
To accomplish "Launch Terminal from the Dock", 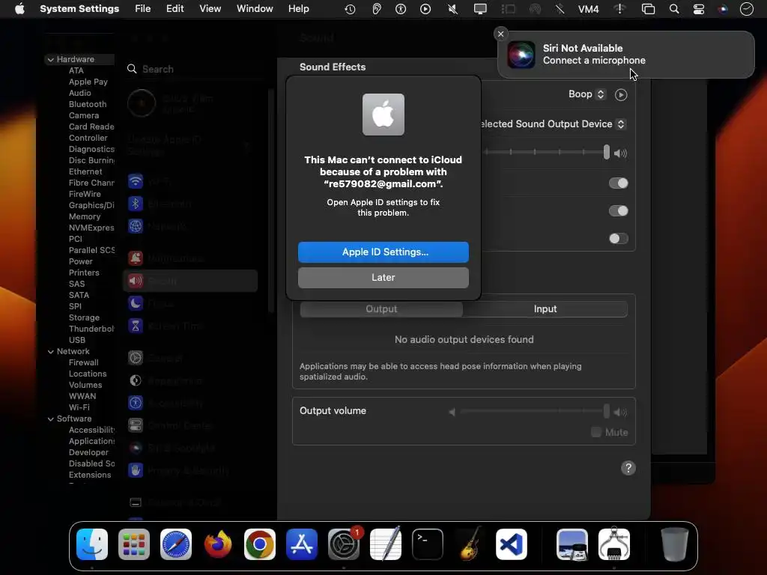I will click(x=428, y=544).
